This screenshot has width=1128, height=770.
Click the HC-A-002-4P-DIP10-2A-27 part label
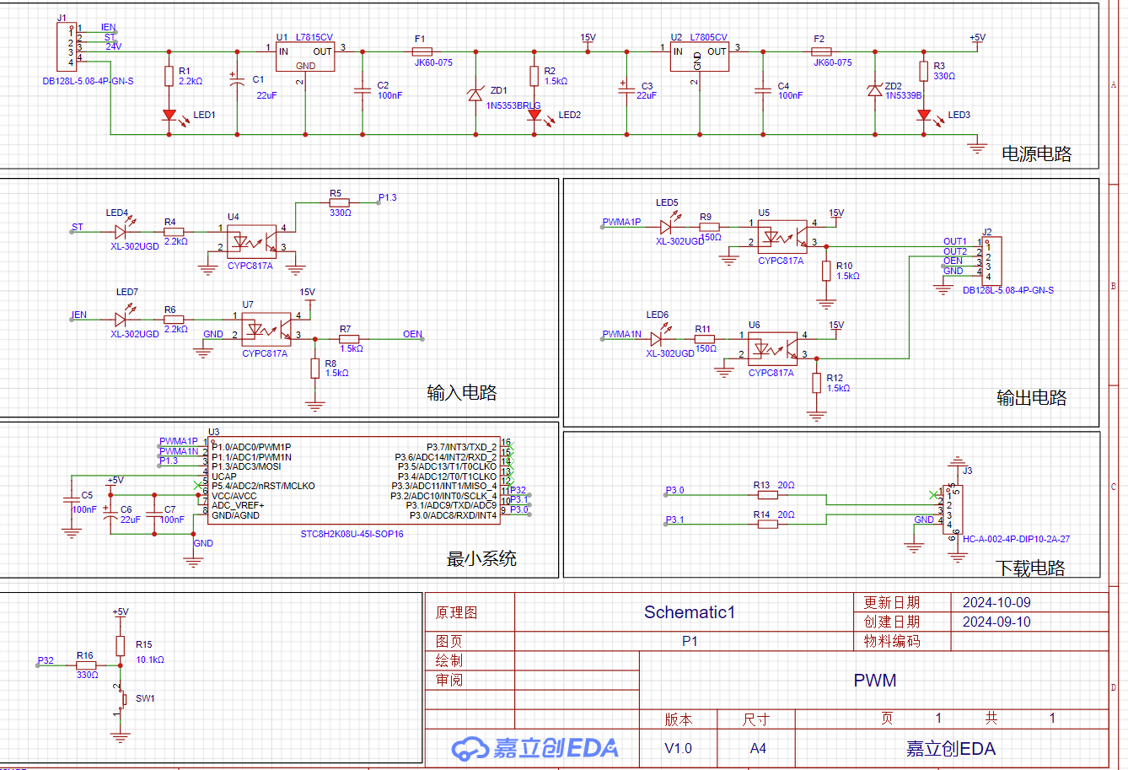[1017, 539]
